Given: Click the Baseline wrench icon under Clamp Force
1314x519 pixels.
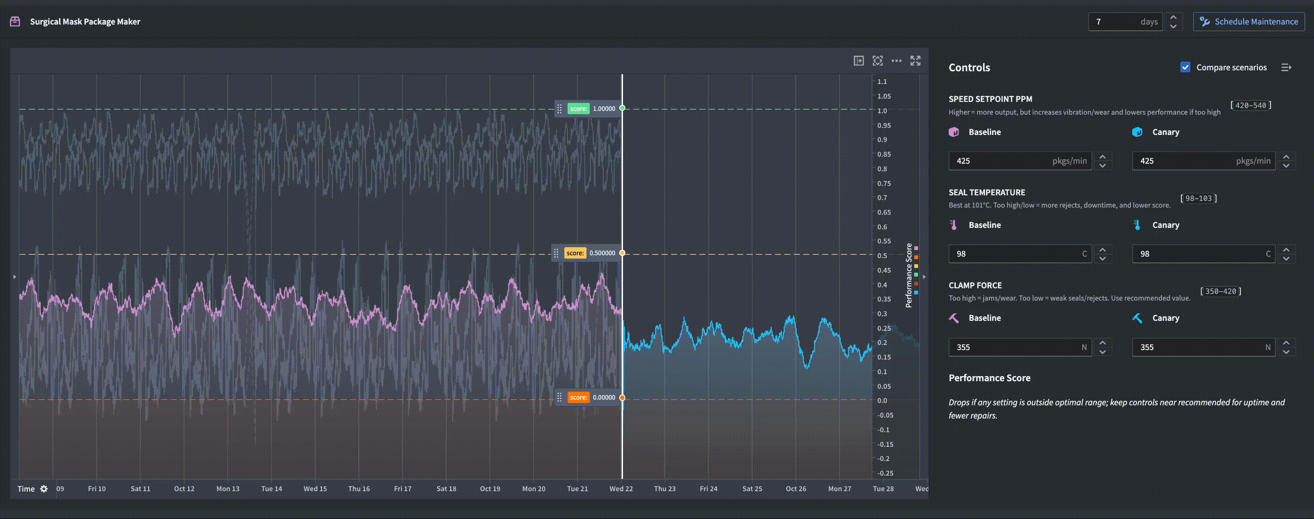Looking at the screenshot, I should pyautogui.click(x=954, y=318).
